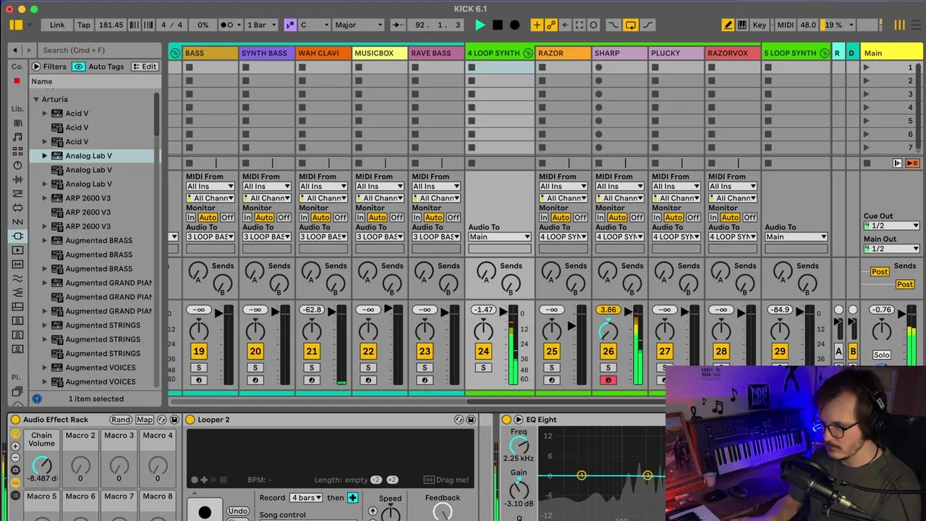This screenshot has height=521, width=926.
Task: Click the Looper big record transport button
Action: pos(205,512)
